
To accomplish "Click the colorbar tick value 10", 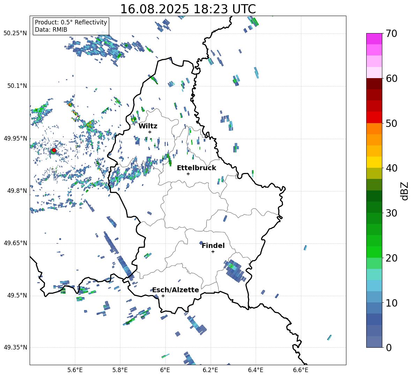I will click(391, 303).
